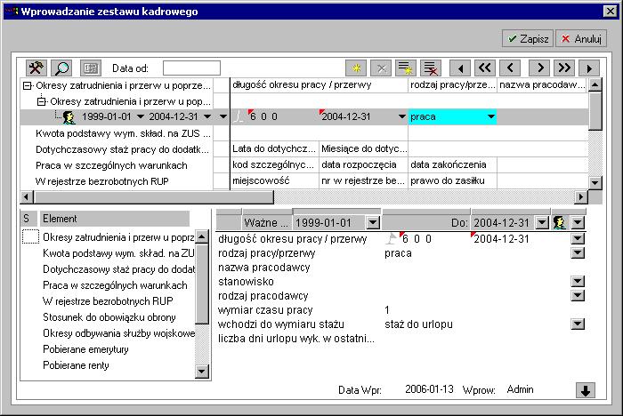
Task: Select Stosunek do obowiązku obrony element
Action: (109, 317)
